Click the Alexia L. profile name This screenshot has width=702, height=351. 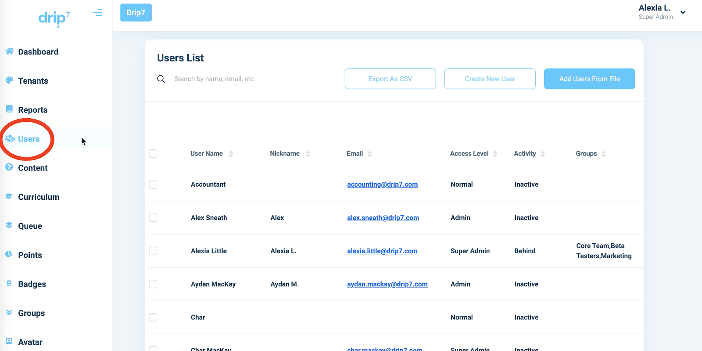click(x=655, y=8)
